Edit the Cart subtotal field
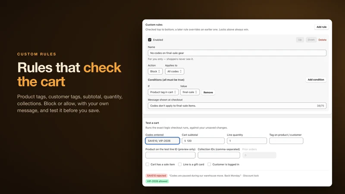Screen dimensions: 345x194 (x=203, y=141)
